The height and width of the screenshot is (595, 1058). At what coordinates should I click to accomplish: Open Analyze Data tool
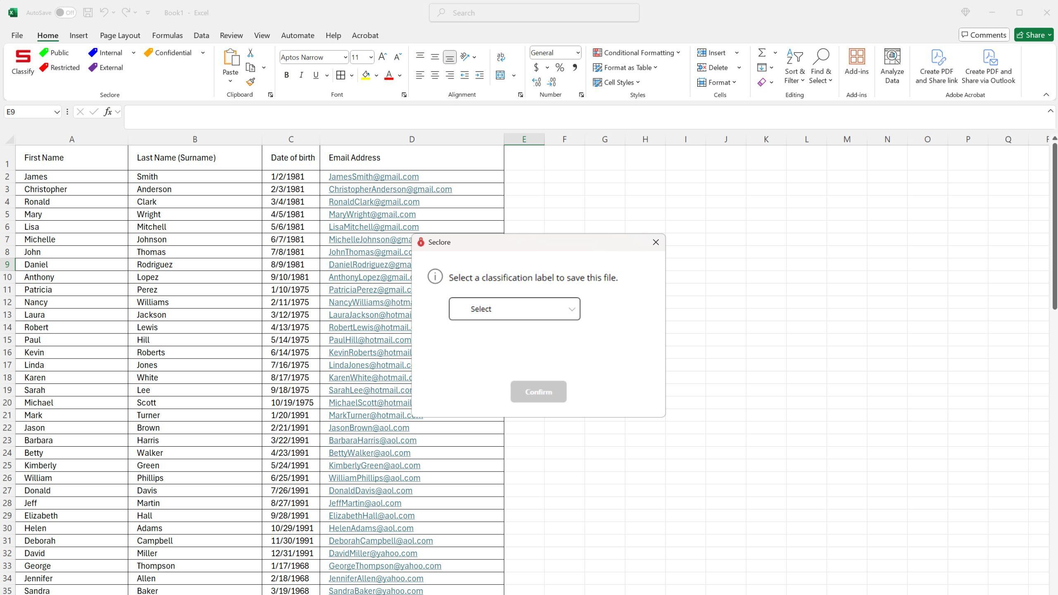(892, 66)
